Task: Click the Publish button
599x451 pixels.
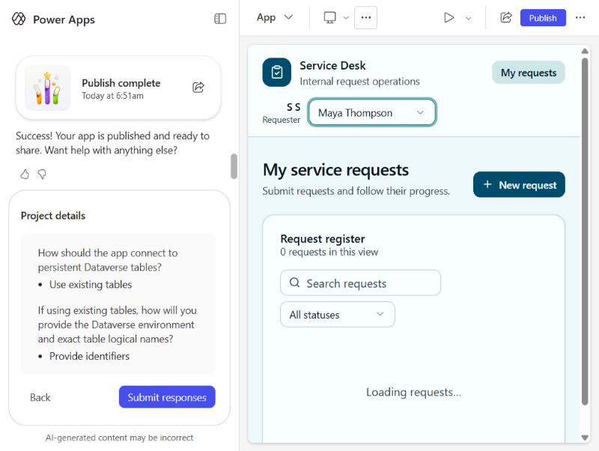Action: click(543, 18)
